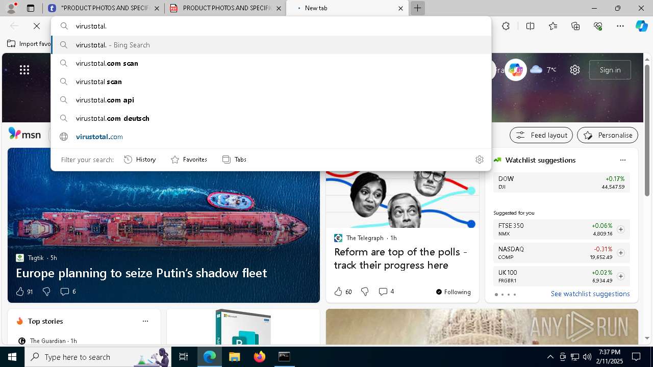Screen dimensions: 653x367
Task: Select 'virustotal.com scan' suggestion
Action: click(x=271, y=63)
